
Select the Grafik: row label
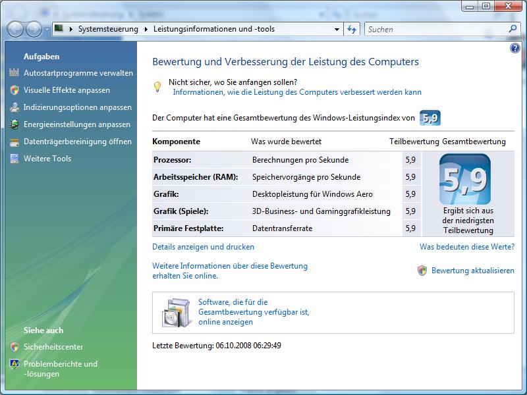(166, 194)
